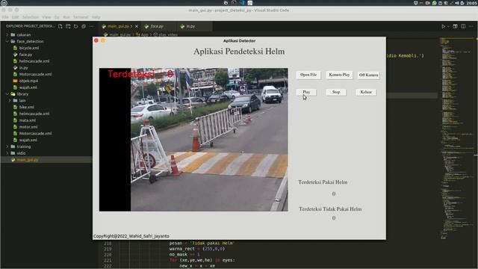478x269 pixels.
Task: Expand the cakaran folder
Action: coord(23,35)
